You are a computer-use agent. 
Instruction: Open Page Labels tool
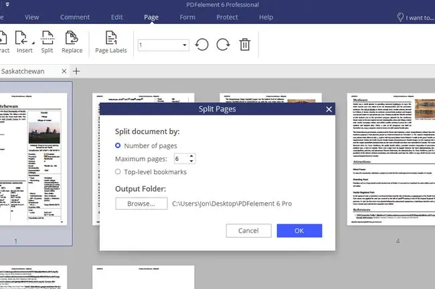[111, 42]
